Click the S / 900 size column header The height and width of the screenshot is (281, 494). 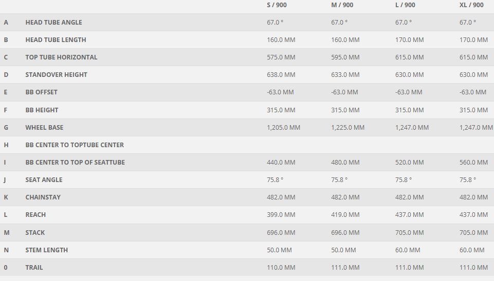(277, 5)
